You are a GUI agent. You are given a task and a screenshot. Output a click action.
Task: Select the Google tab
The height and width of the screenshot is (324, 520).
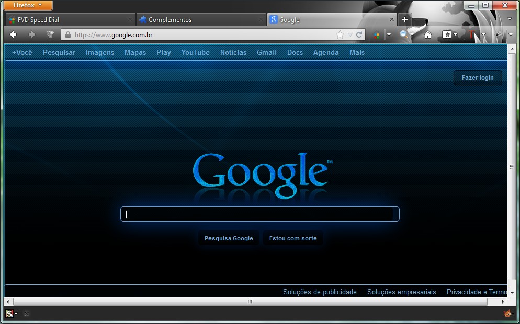tap(332, 19)
